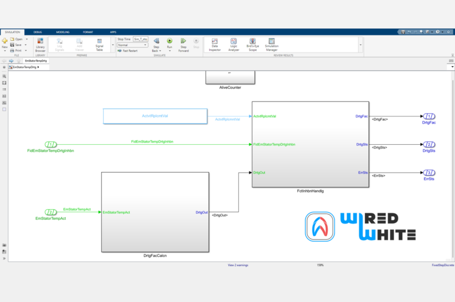
Task: Click the search magnifier in title bar
Action: (x=421, y=32)
